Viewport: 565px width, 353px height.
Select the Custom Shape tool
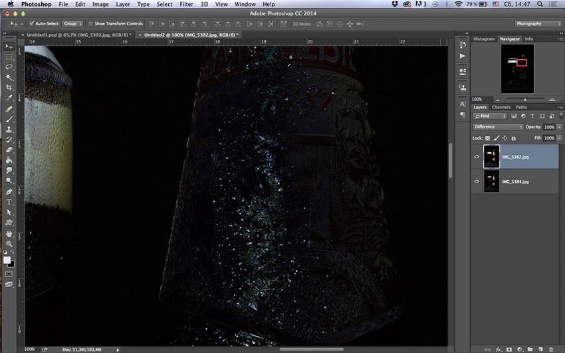9,223
